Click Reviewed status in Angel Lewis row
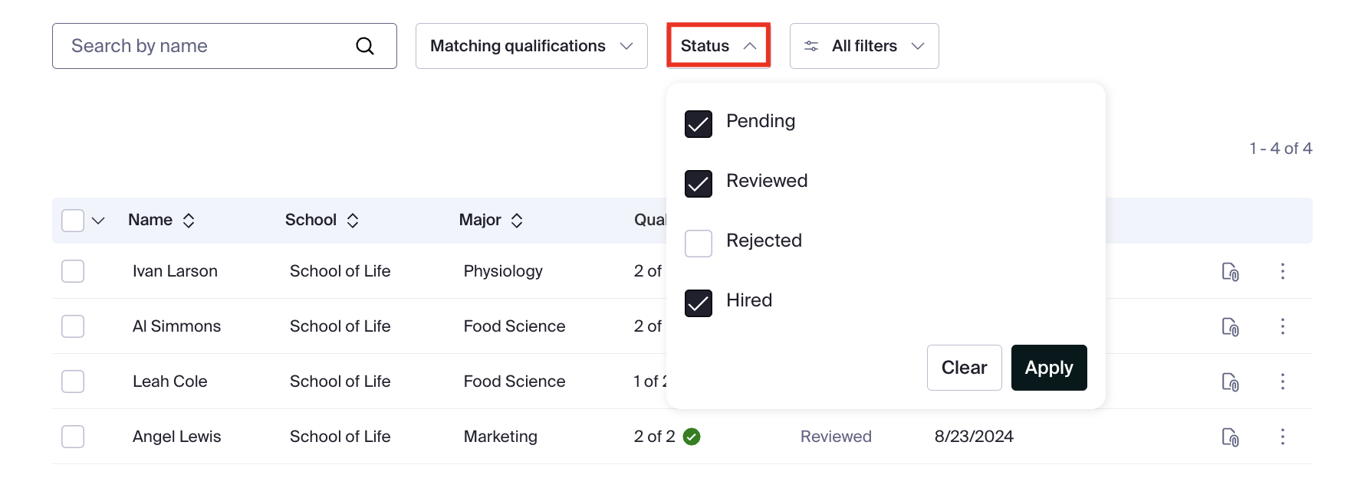Screen dimensions: 1348x478 [836, 437]
